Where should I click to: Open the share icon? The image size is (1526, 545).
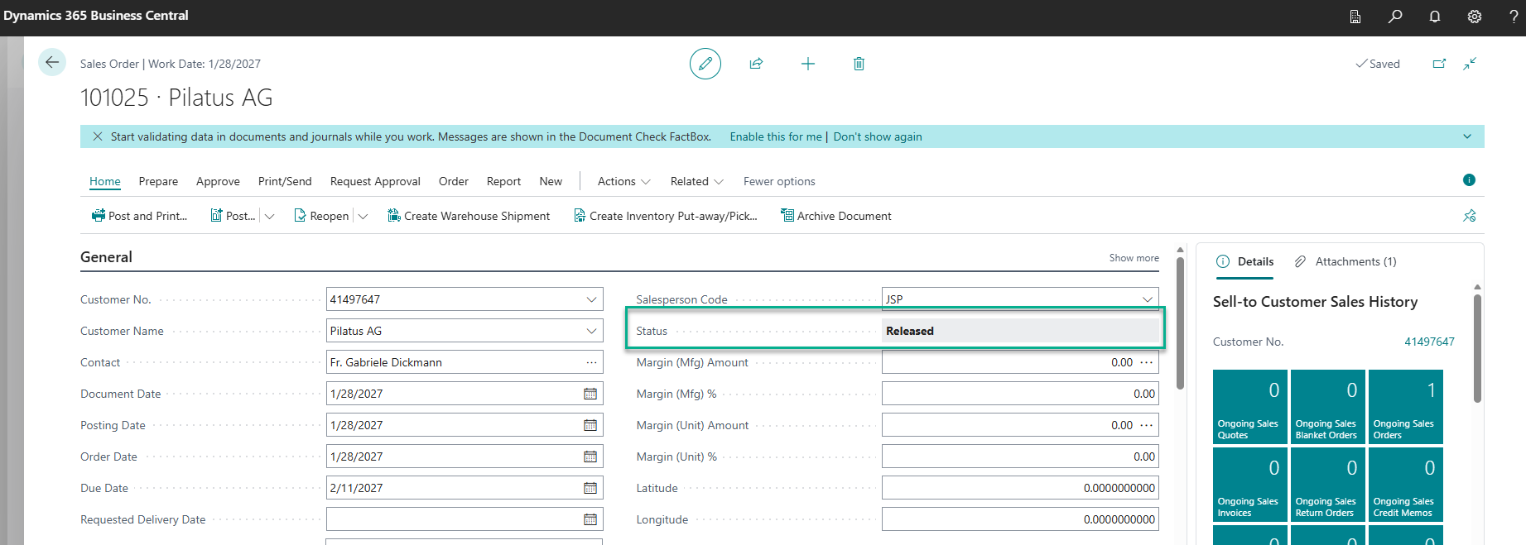(x=756, y=64)
